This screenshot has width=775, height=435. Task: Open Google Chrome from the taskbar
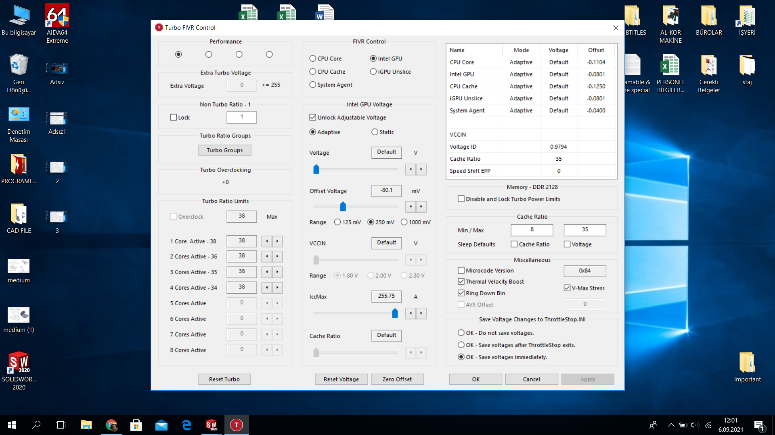point(111,425)
